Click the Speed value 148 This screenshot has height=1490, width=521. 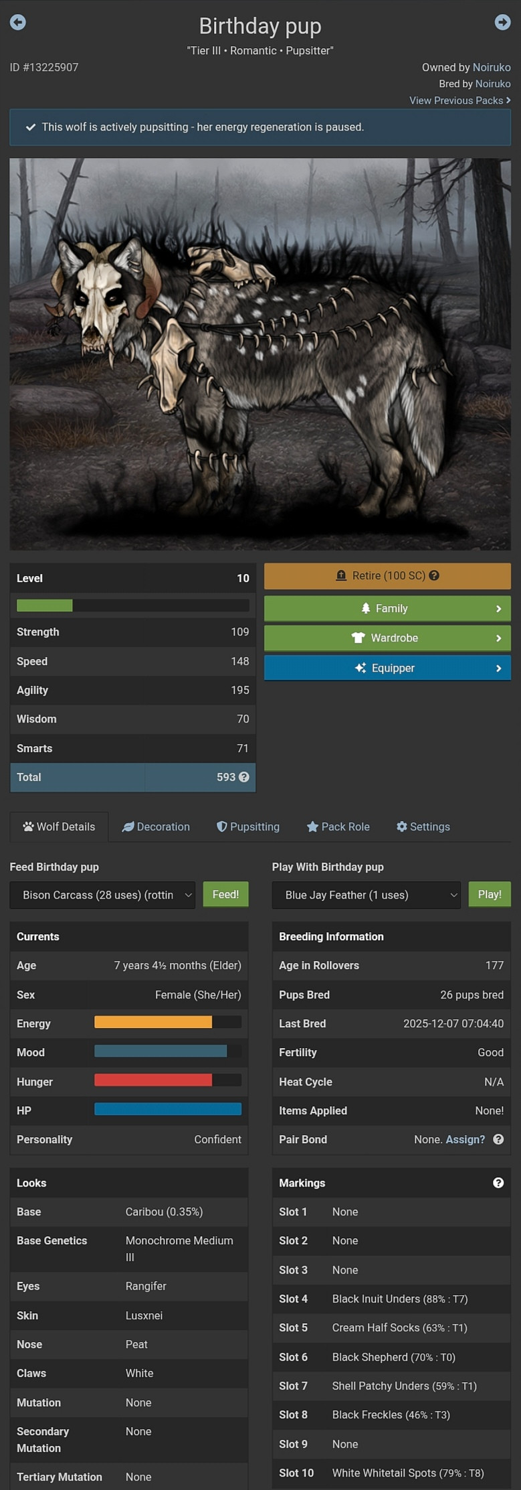(x=240, y=661)
